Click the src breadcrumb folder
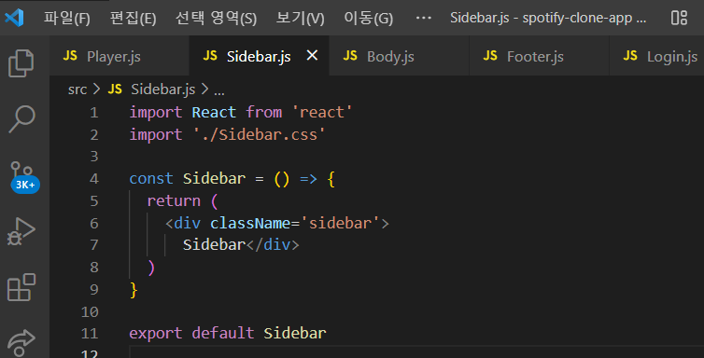This screenshot has width=704, height=358. click(x=77, y=89)
